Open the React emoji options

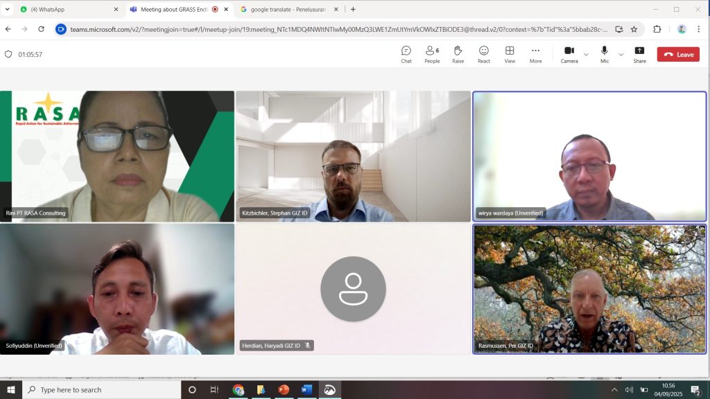pos(483,54)
